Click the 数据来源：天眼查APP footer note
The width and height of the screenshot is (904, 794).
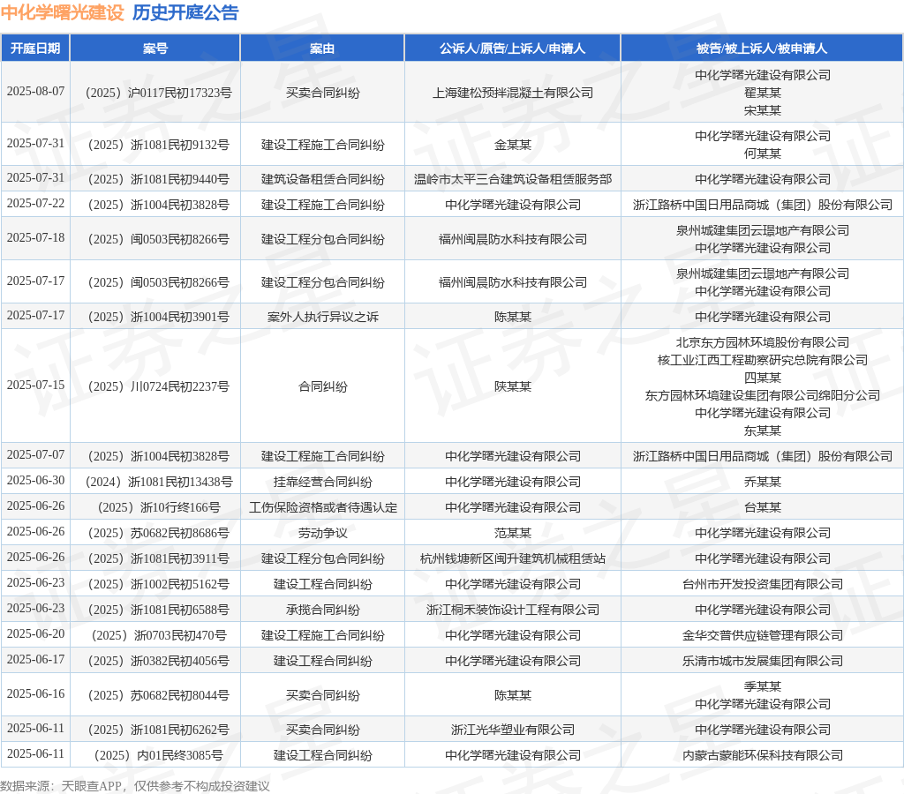click(x=135, y=786)
